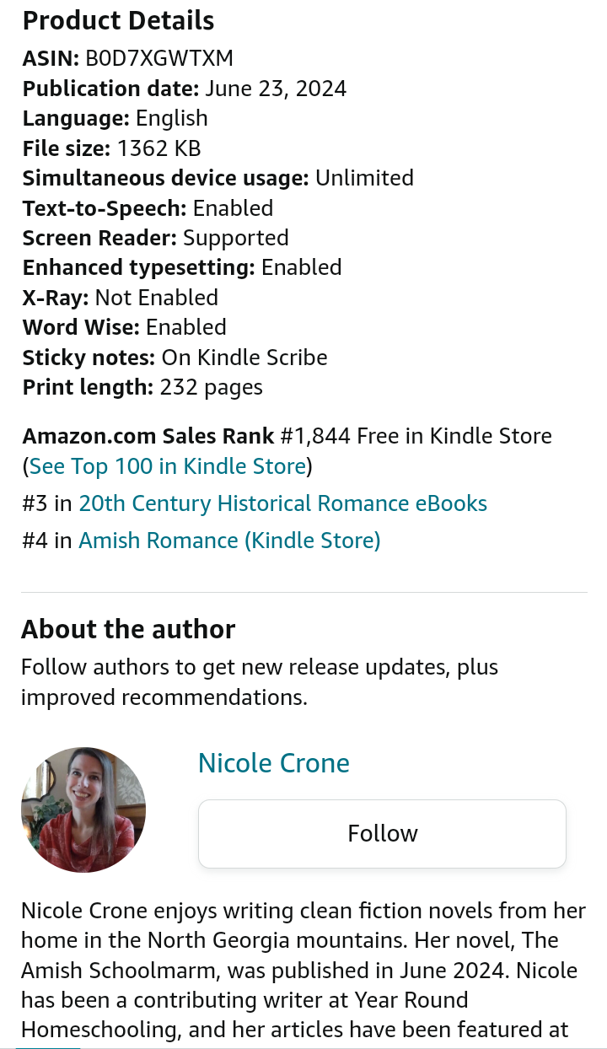Open Amish Romance (Kindle Store) category link
607x1049 pixels.
[229, 541]
